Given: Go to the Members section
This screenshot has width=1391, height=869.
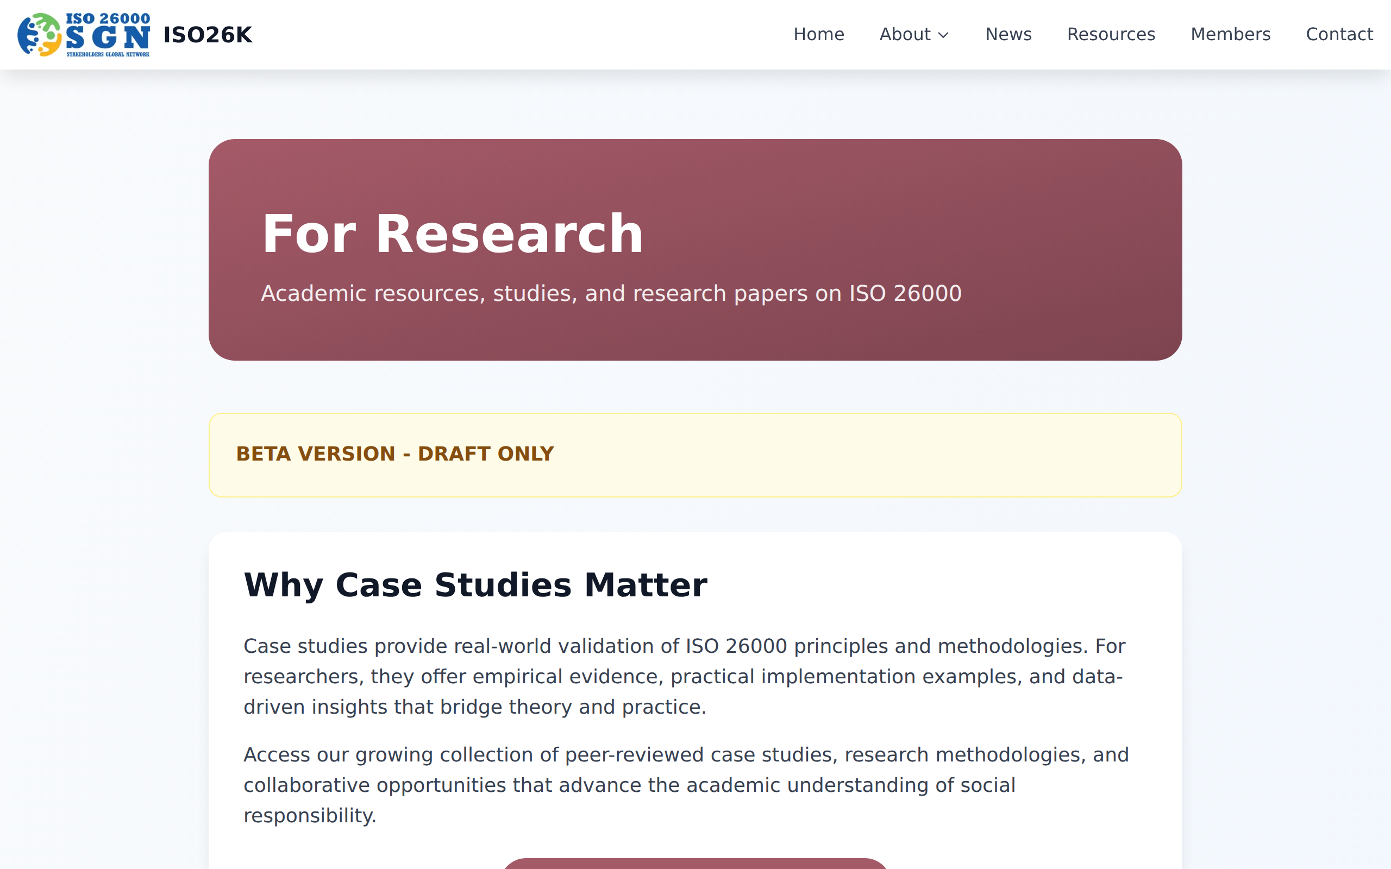Looking at the screenshot, I should 1231,34.
